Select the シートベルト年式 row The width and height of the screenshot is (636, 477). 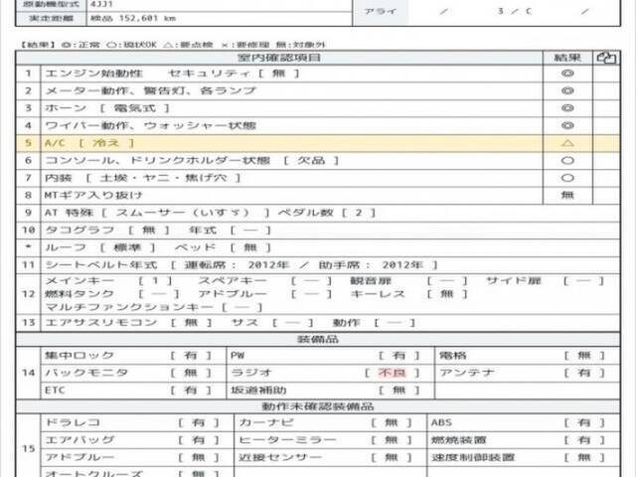coord(318,265)
